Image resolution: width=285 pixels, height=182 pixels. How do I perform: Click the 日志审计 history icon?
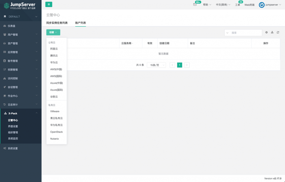[4, 105]
